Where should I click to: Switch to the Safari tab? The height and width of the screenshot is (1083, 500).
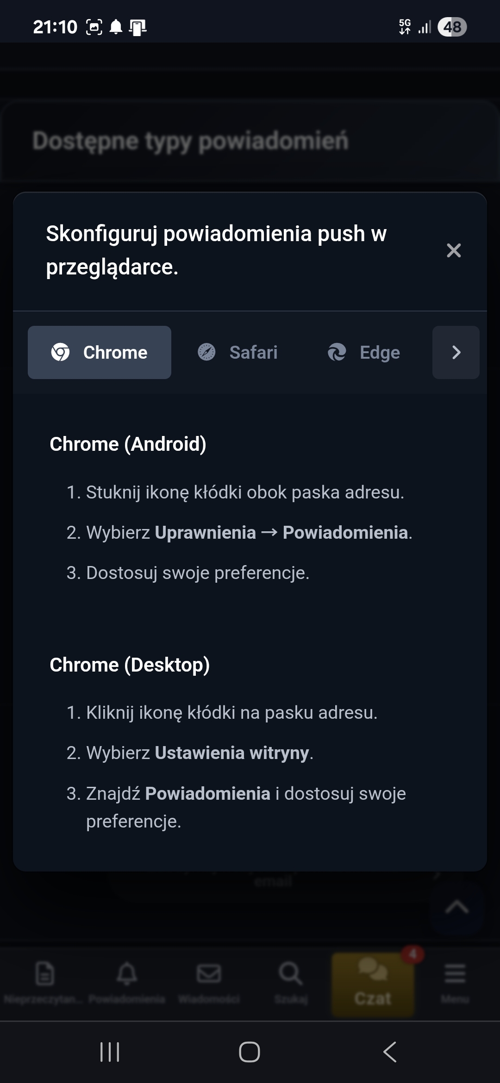[x=237, y=352]
